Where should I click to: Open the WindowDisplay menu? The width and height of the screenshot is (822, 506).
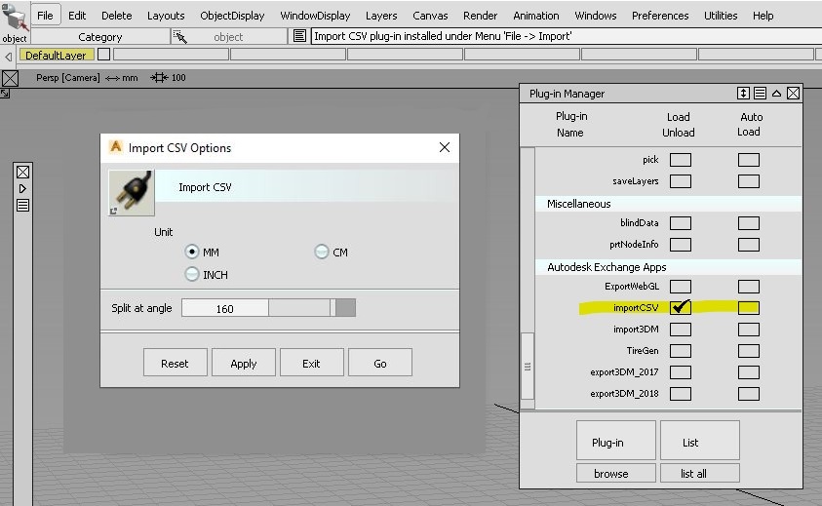[x=315, y=16]
